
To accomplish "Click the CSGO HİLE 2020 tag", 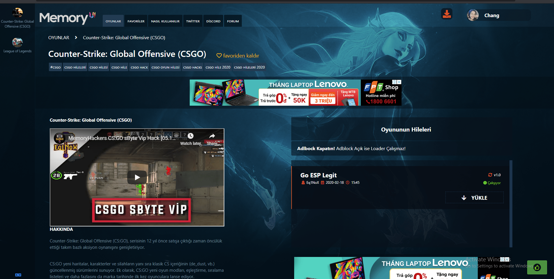I will tap(218, 67).
